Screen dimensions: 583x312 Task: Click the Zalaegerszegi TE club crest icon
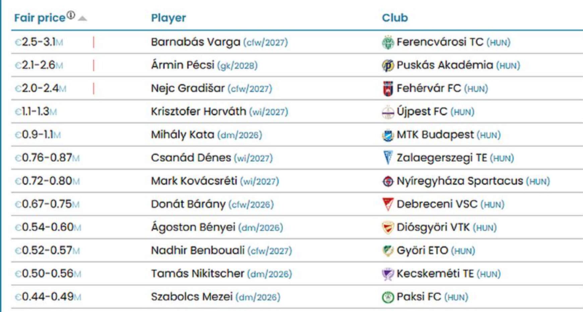(x=388, y=158)
